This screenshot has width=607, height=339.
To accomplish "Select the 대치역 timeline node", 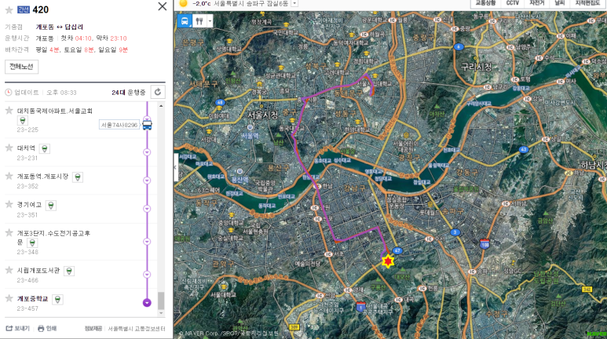I will pos(147,152).
